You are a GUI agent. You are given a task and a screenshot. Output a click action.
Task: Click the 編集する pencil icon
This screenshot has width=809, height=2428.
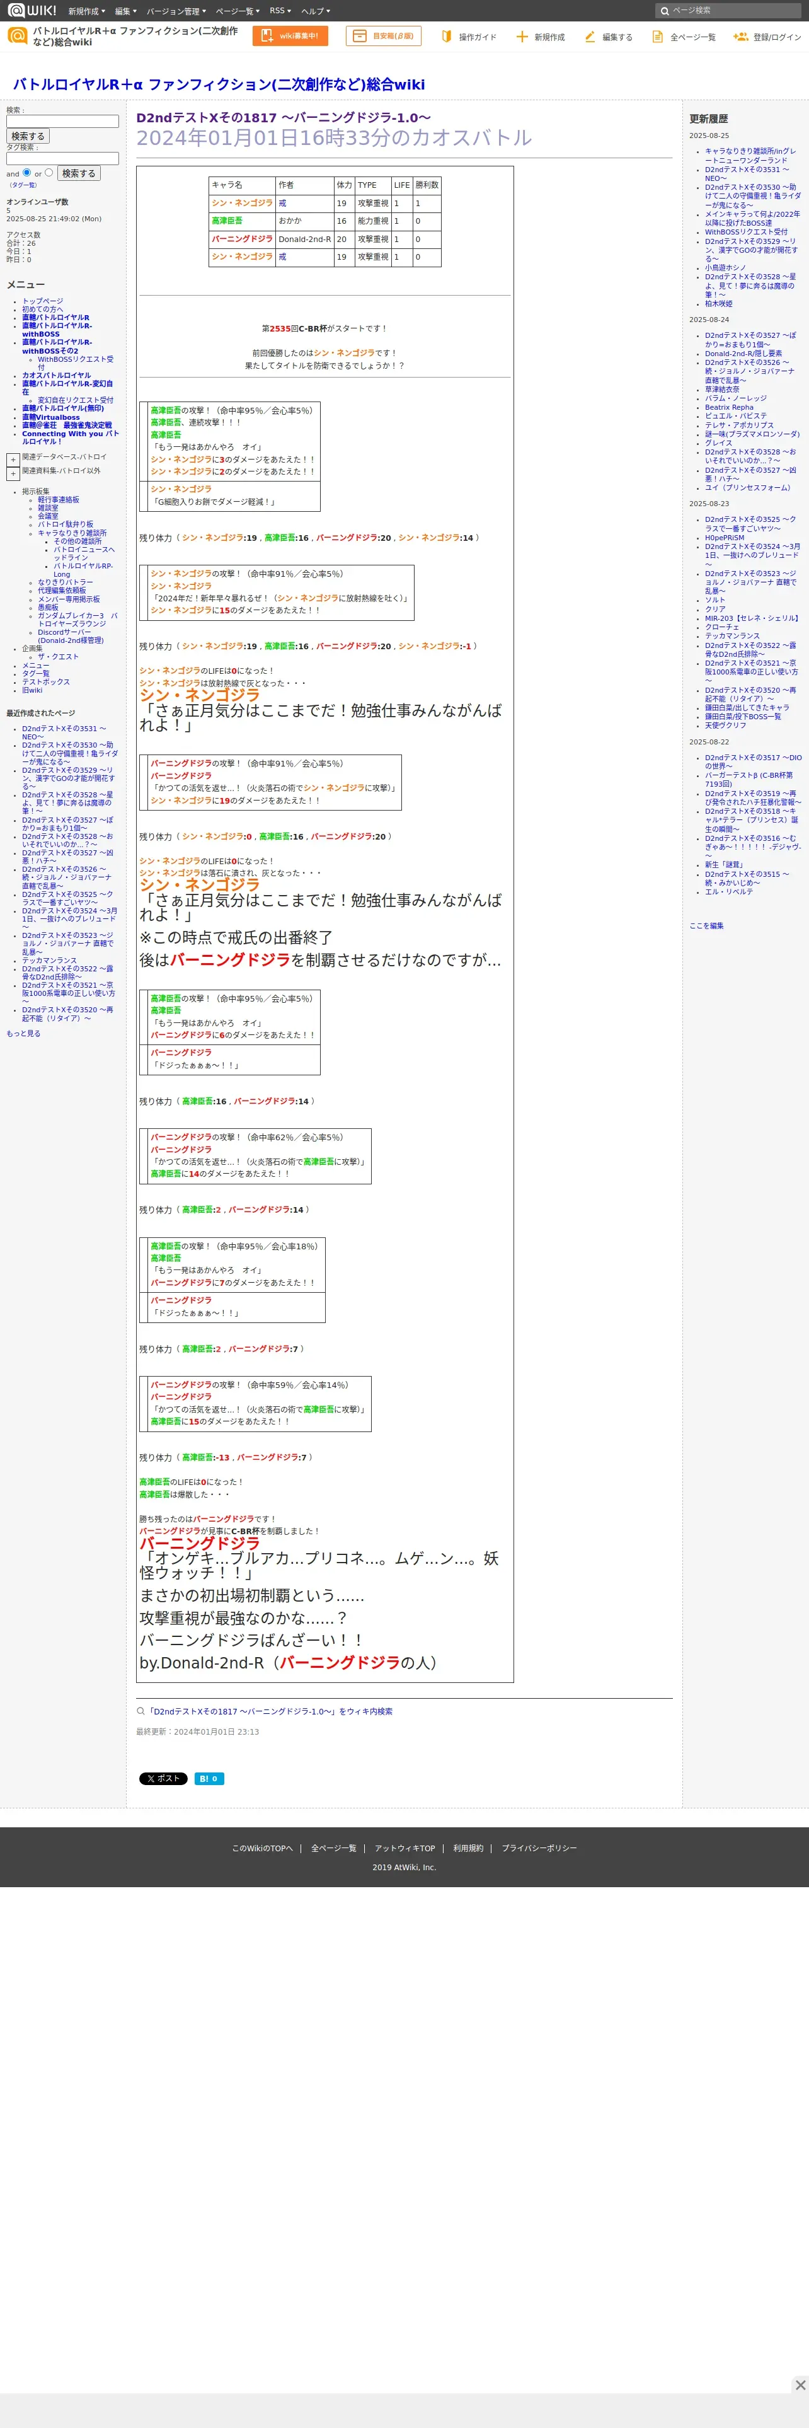tap(590, 37)
